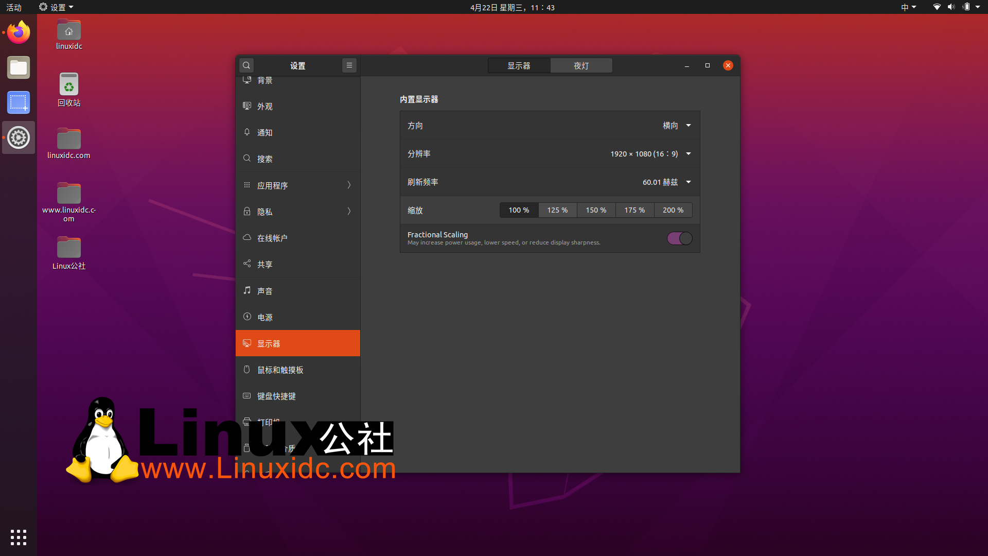Open the 分辨率 (resolution) dropdown

coord(650,153)
